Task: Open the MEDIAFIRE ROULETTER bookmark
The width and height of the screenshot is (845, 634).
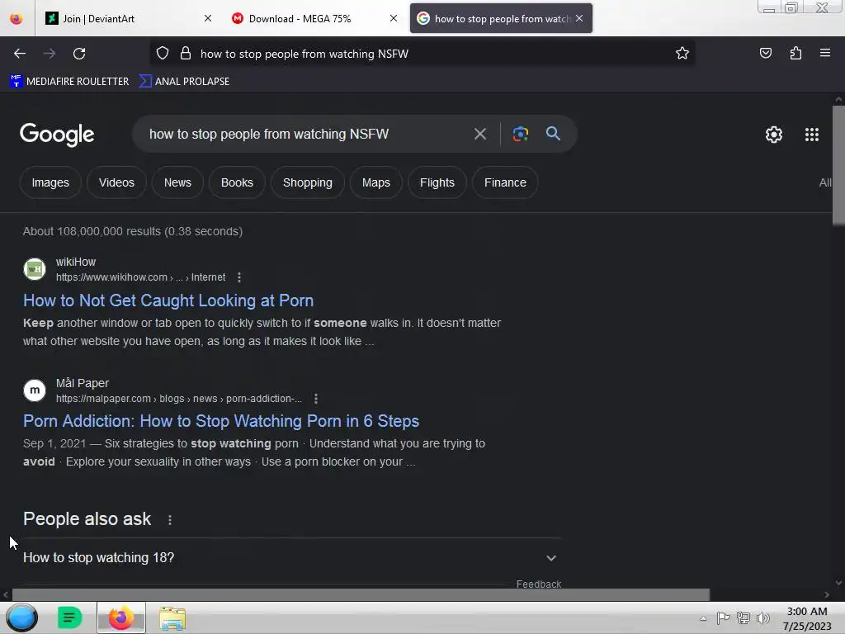Action: point(69,82)
